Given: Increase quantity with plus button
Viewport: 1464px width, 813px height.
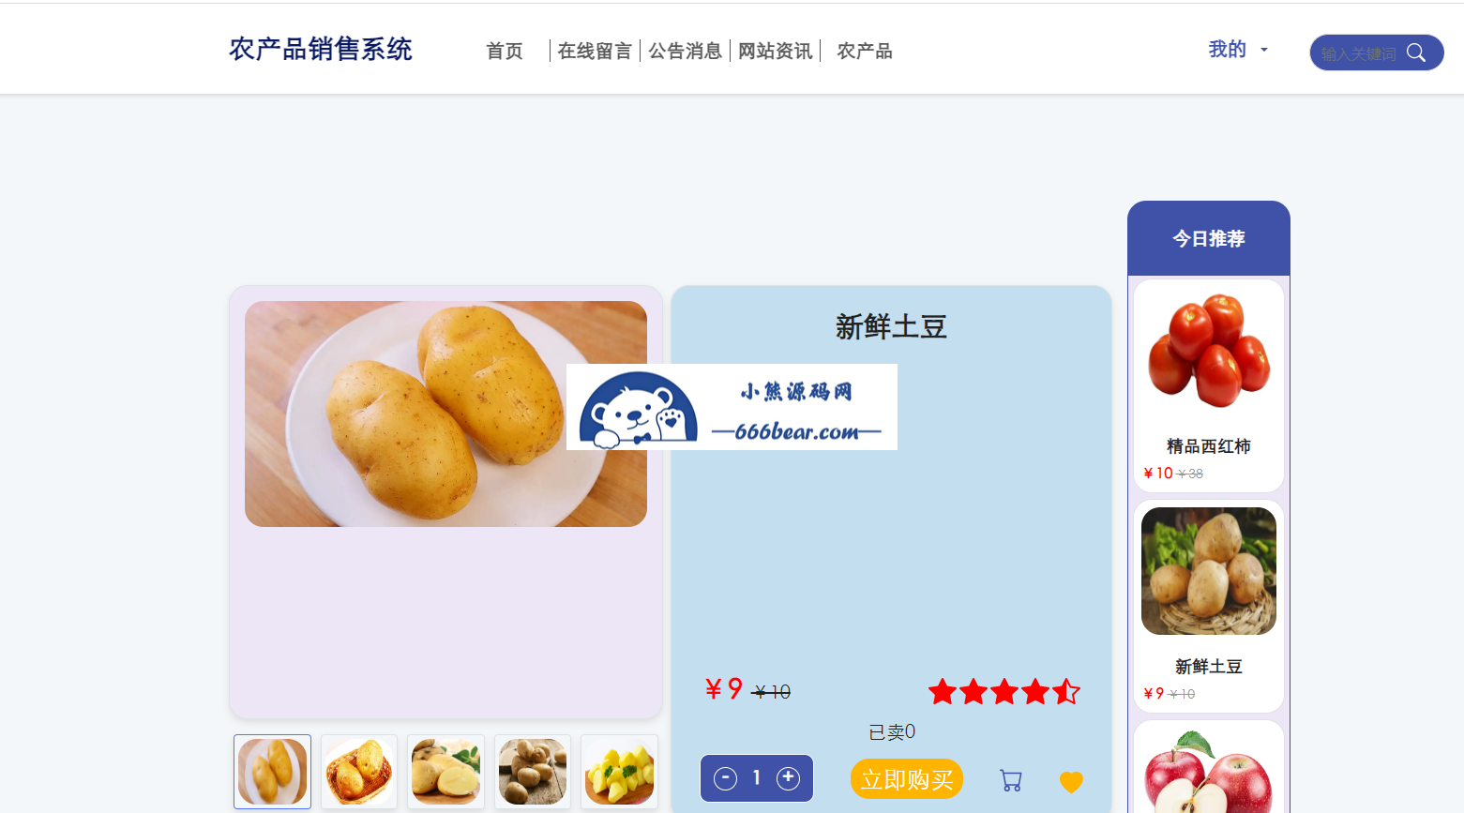Looking at the screenshot, I should [788, 778].
